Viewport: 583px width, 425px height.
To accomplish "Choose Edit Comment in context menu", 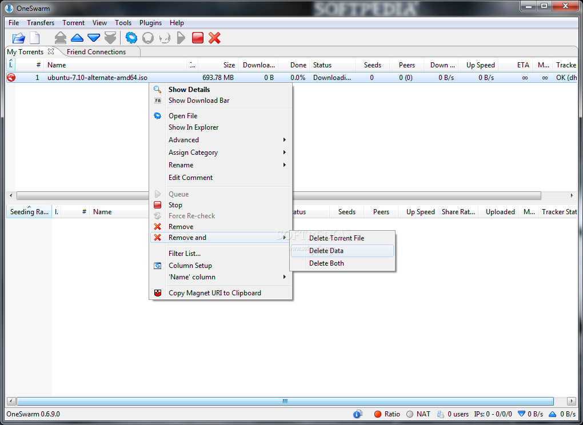I will coord(221,178).
